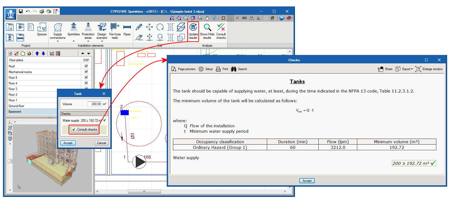Select the Fire hose reels tool
449x202 pixels.
[115, 29]
